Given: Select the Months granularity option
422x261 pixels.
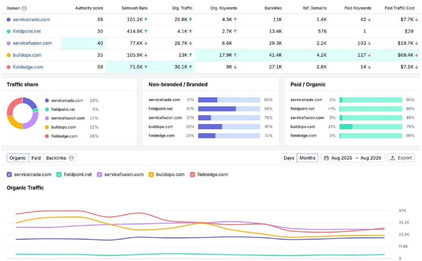Looking at the screenshot, I should pos(307,158).
